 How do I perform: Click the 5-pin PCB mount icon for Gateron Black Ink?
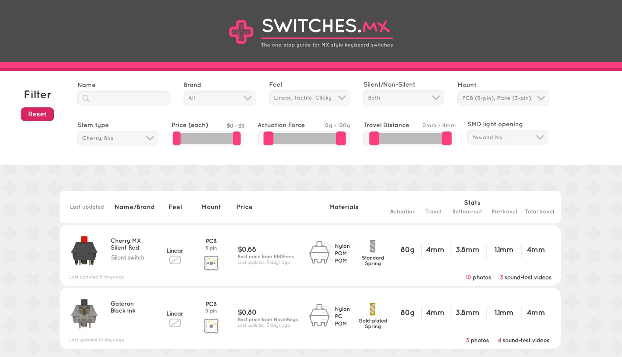point(211,326)
